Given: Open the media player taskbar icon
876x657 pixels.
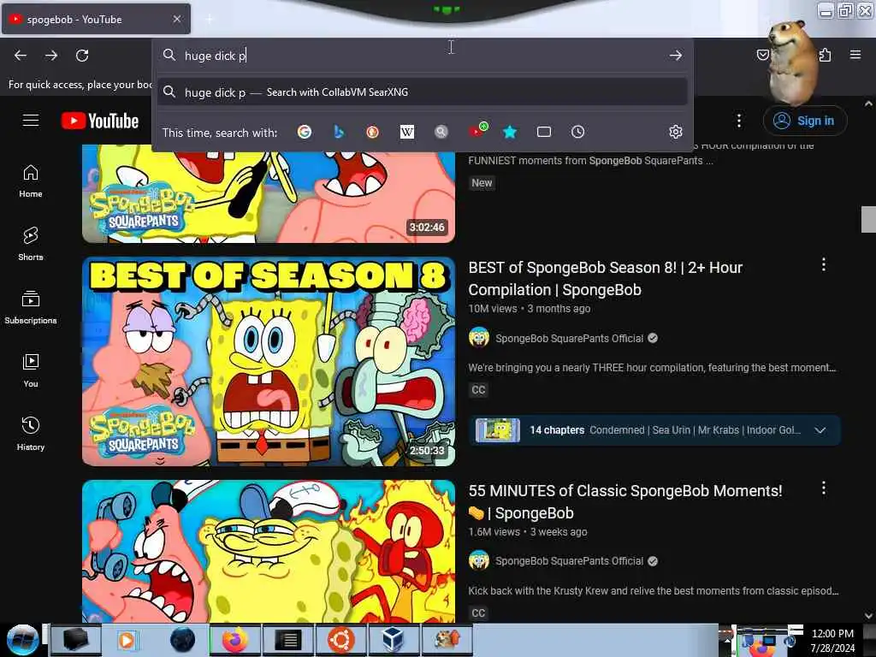Looking at the screenshot, I should (x=128, y=640).
